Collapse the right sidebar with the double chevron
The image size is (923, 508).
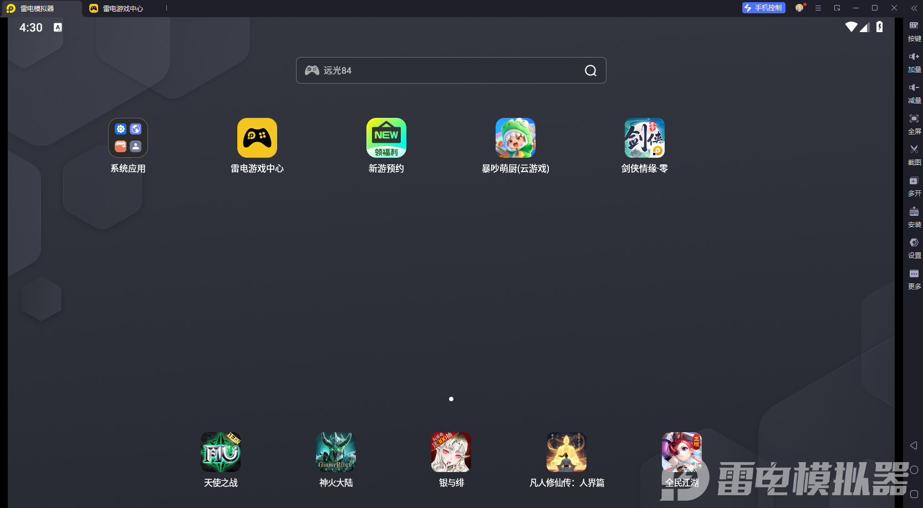pyautogui.click(x=914, y=8)
